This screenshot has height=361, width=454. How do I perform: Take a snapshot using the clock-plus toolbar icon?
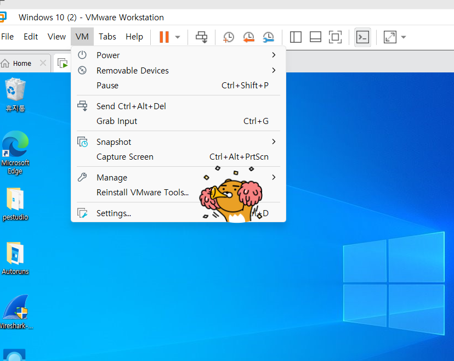pyautogui.click(x=229, y=37)
